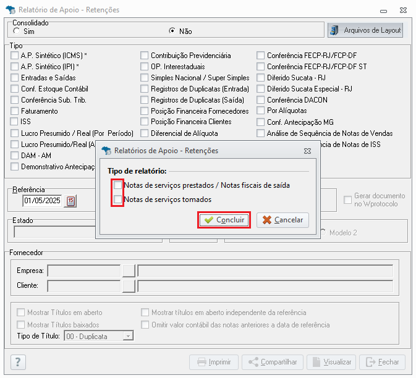This screenshot has width=416, height=378.
Task: Toggle A.P. Sintético (ICMS) checkbox
Action: tap(14, 56)
